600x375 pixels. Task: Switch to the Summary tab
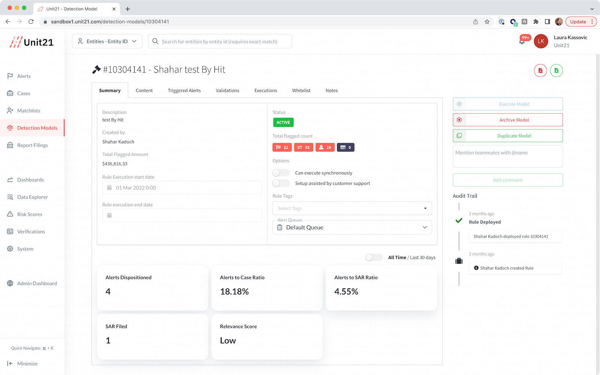click(x=110, y=90)
